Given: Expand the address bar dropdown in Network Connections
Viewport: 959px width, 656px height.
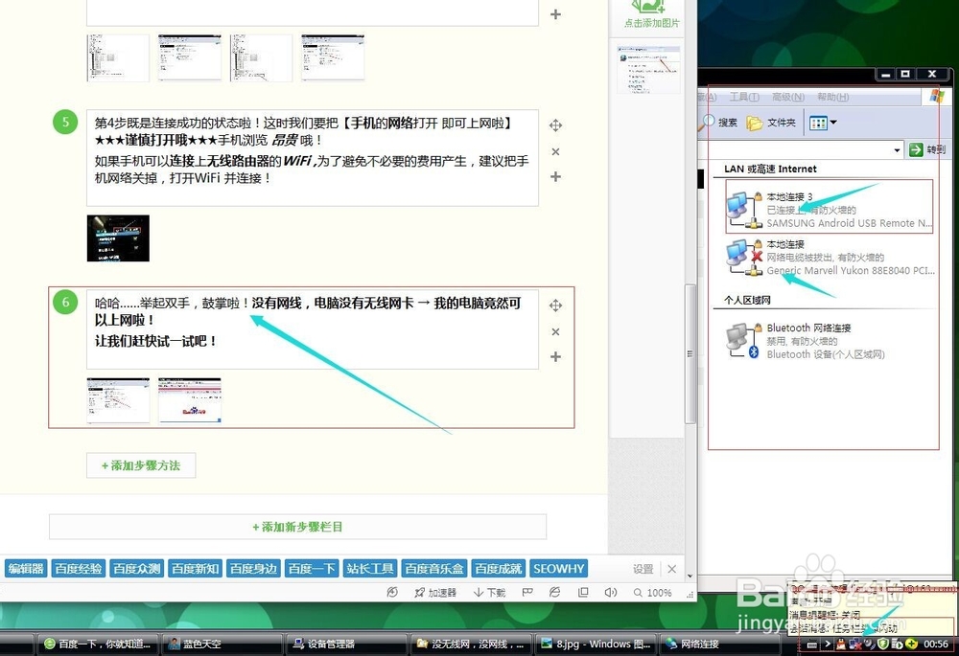Looking at the screenshot, I should pos(897,150).
